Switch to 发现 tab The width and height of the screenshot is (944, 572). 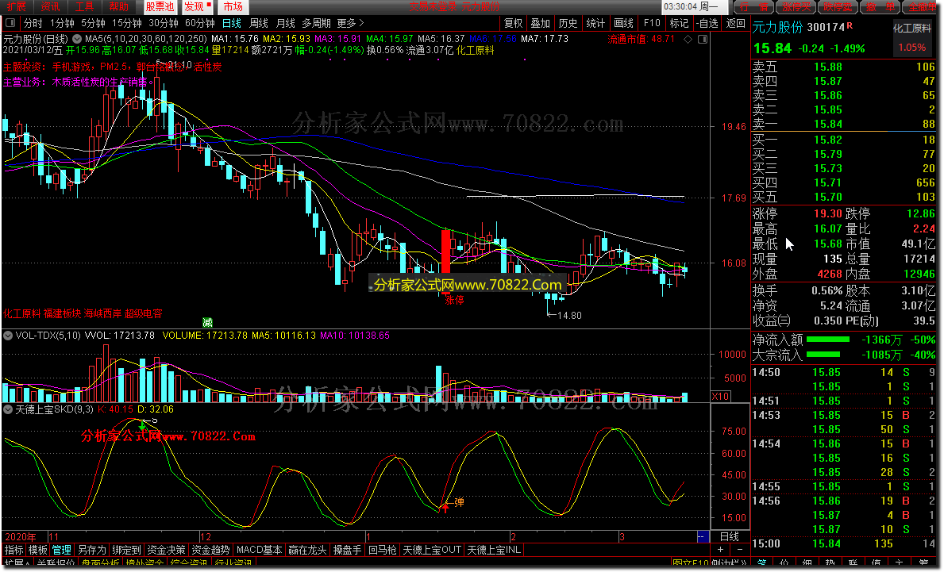(198, 6)
